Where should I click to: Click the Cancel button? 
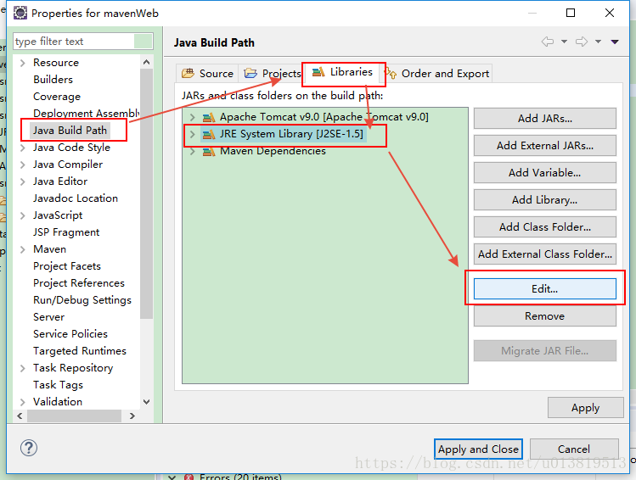574,449
